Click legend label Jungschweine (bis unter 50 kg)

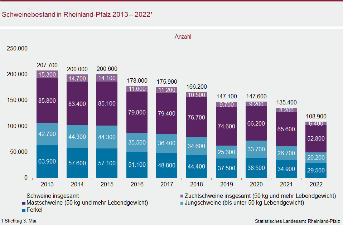click(244, 203)
